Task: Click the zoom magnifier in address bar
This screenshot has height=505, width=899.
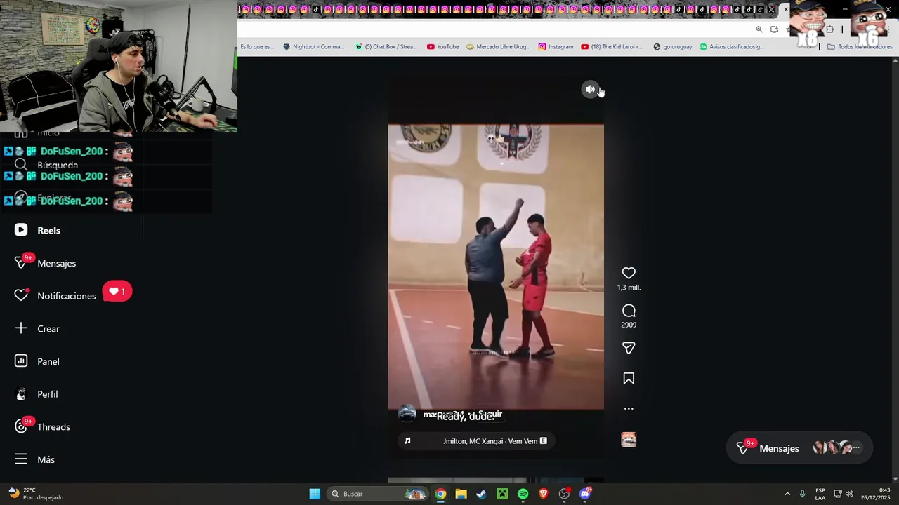Action: tap(759, 29)
